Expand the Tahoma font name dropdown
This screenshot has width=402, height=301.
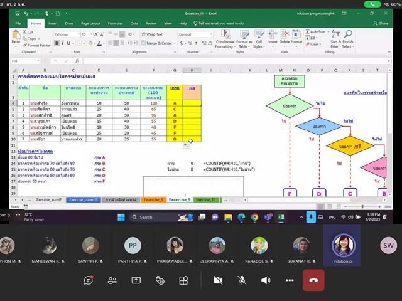(x=79, y=34)
